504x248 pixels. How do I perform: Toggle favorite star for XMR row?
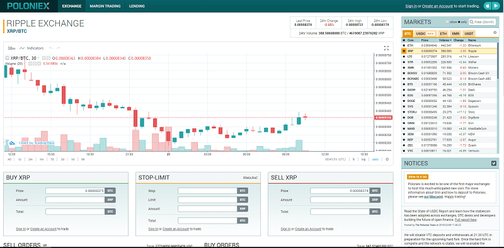404,67
